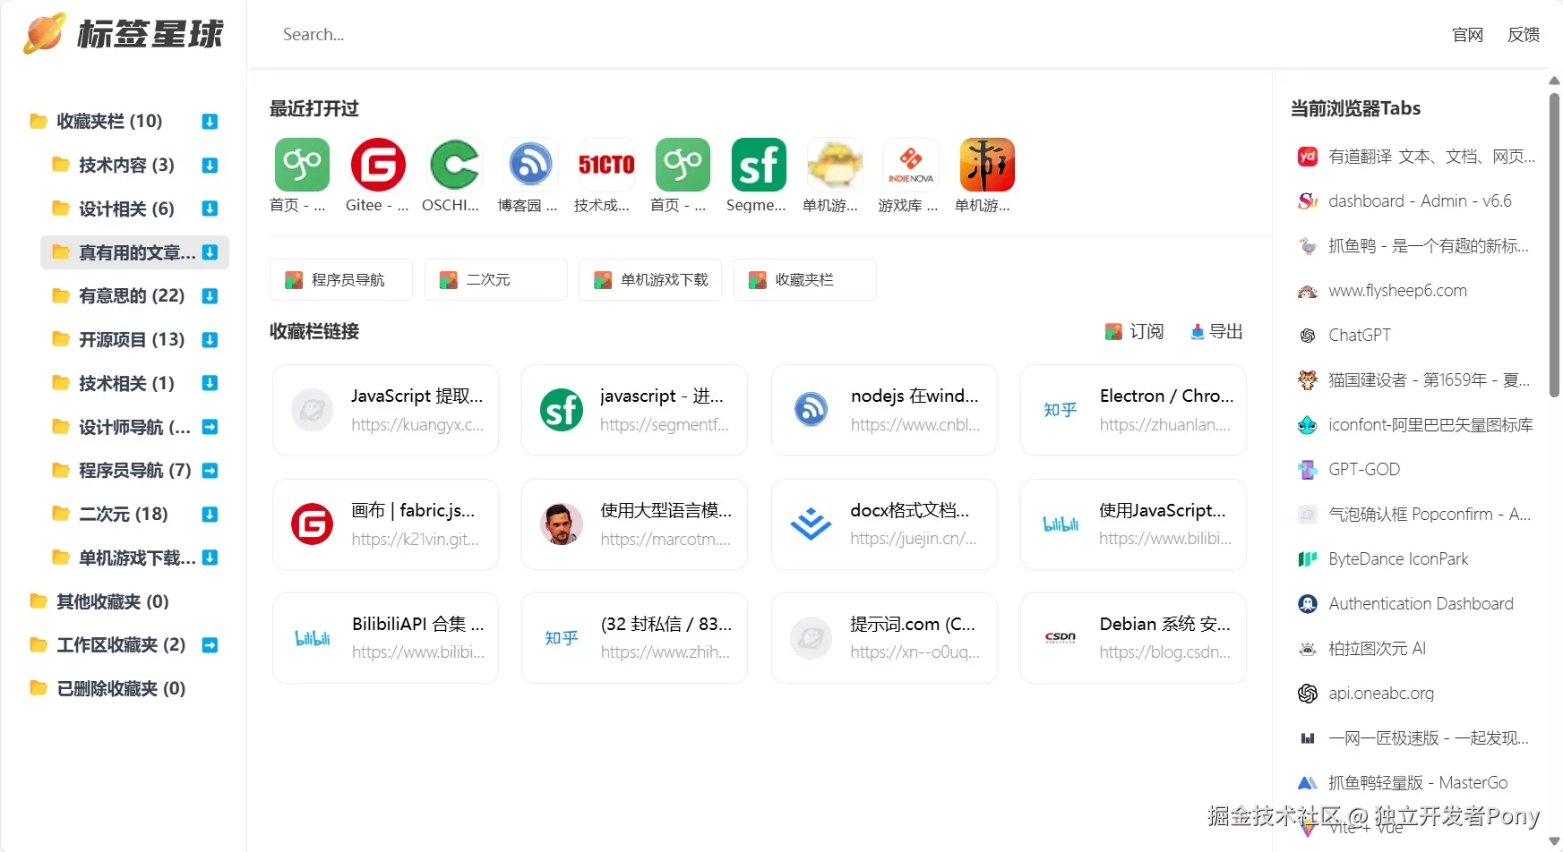
Task: Select the 其他收藏夹 (0) folder
Action: coord(112,601)
